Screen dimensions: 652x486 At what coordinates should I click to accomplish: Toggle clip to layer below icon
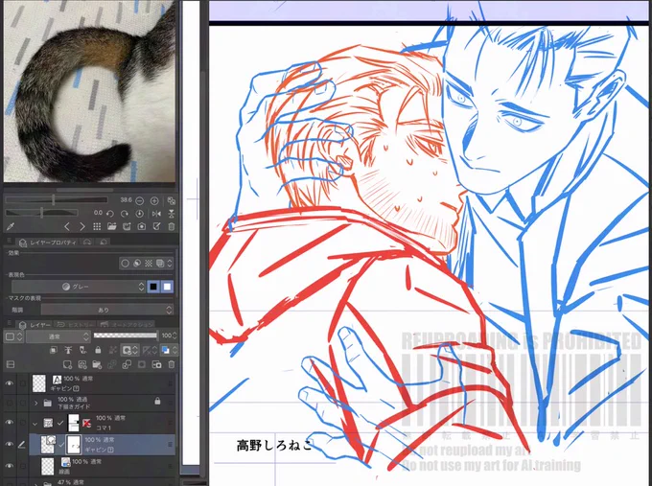point(54,351)
